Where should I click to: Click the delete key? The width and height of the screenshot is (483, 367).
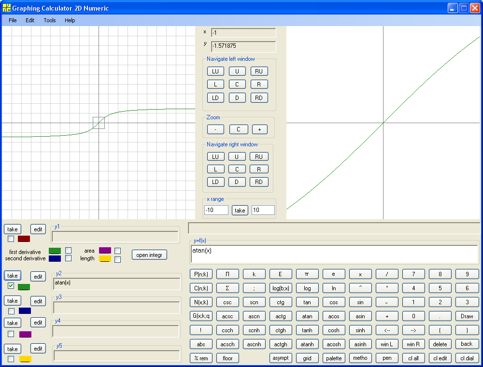click(x=440, y=344)
